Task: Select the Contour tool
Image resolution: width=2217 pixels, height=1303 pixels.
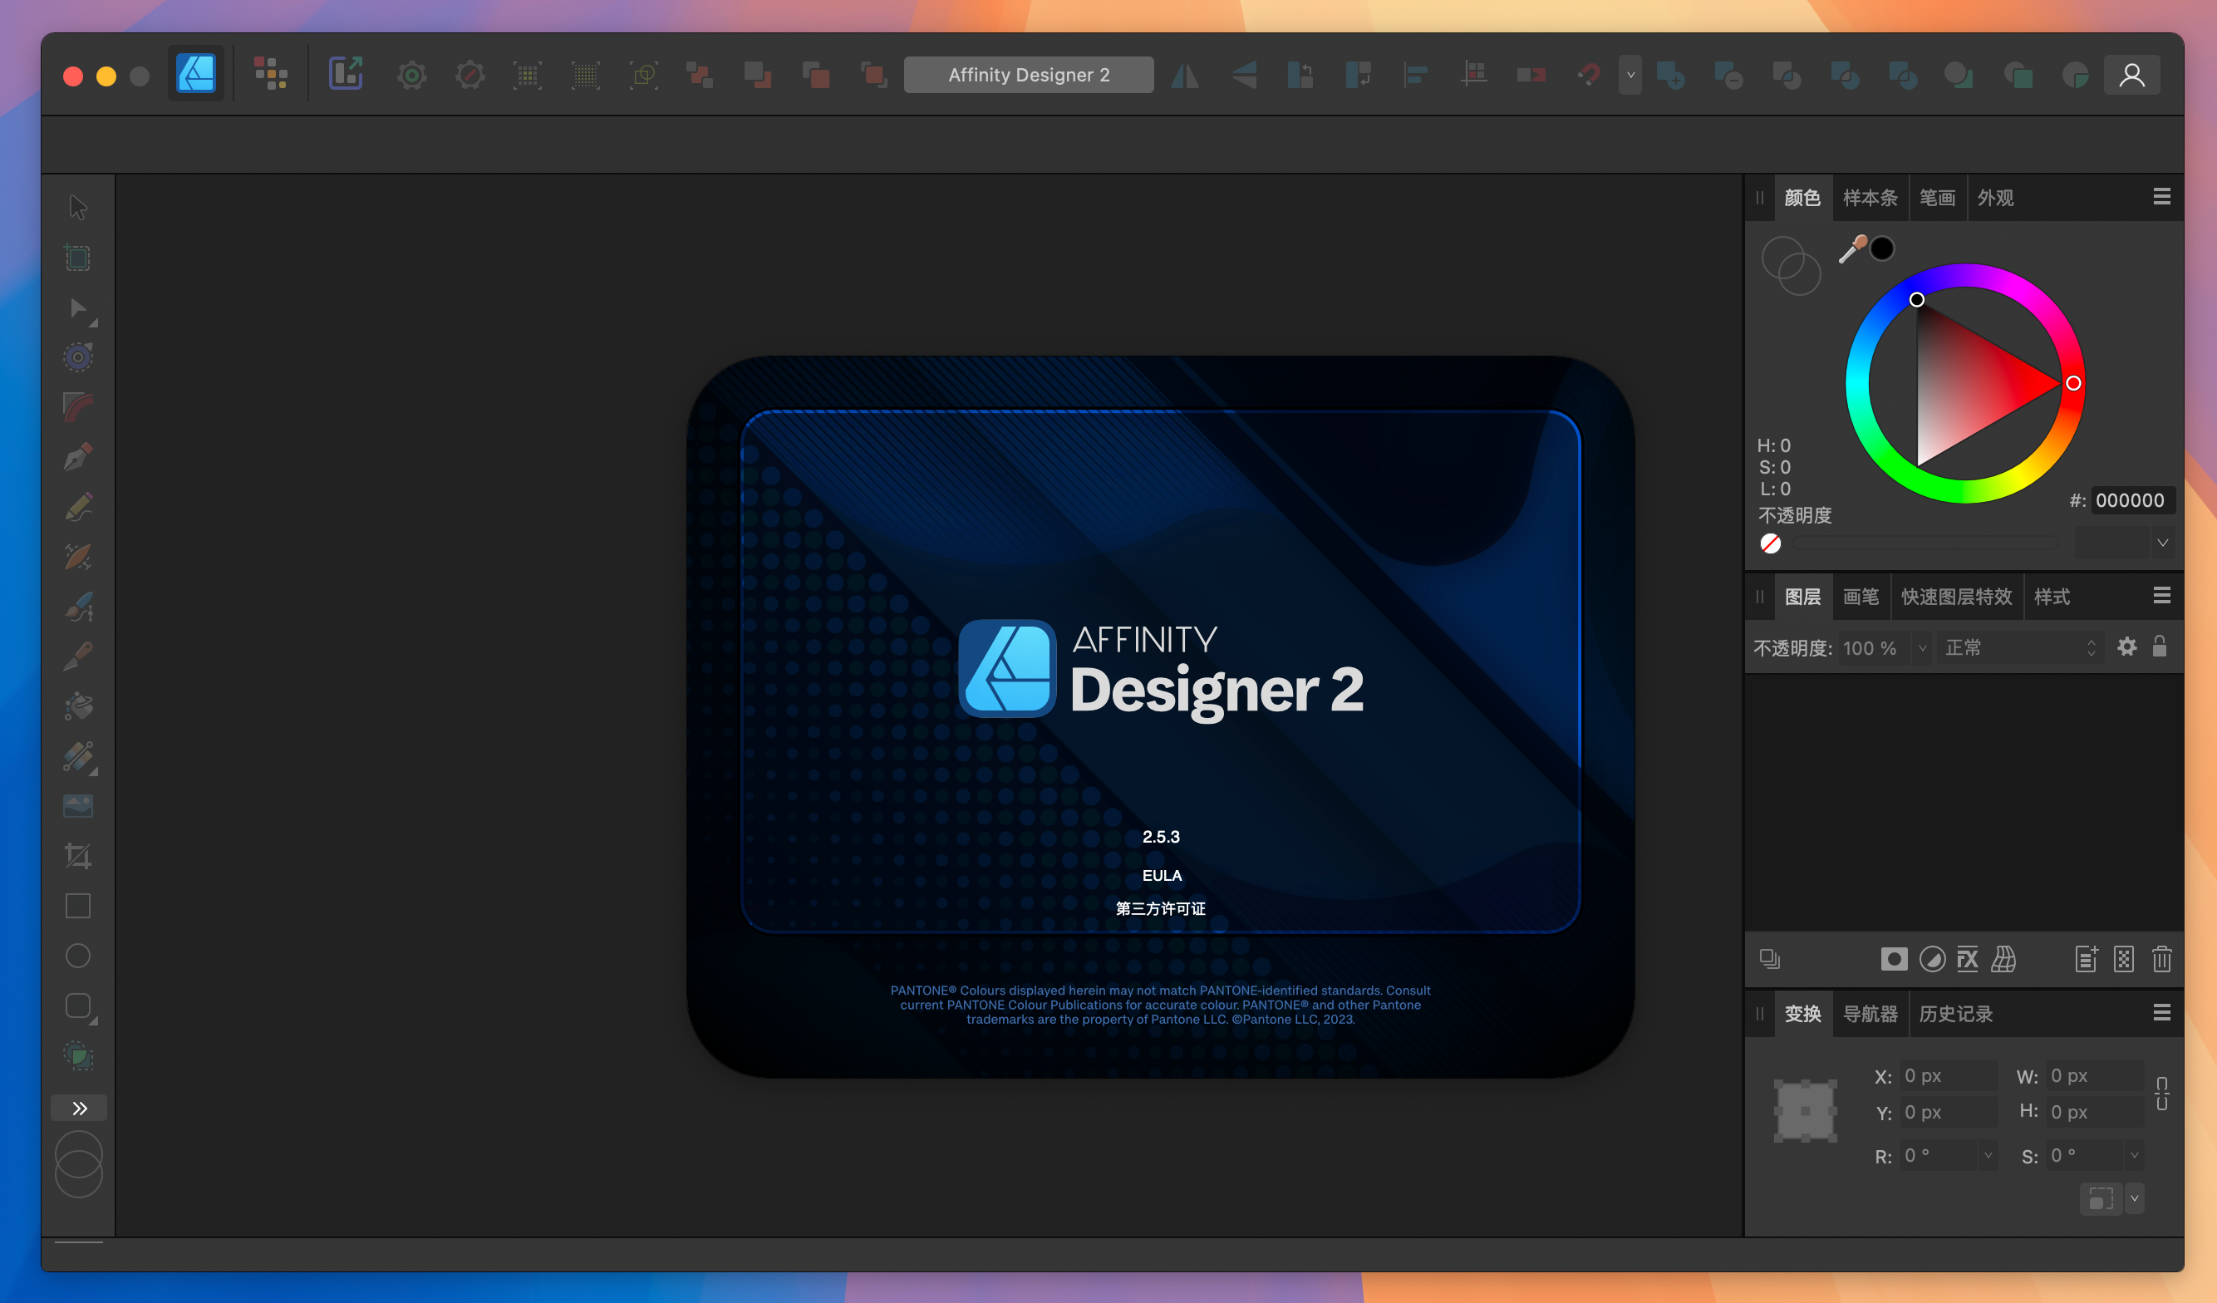Action: tap(78, 357)
